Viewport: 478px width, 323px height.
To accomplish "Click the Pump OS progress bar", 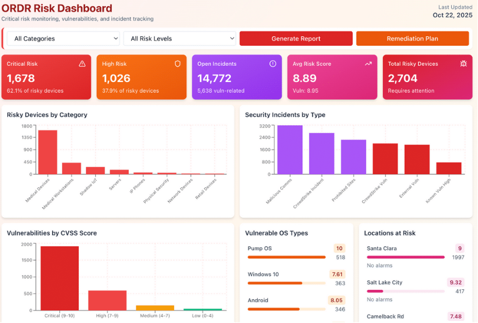I will [x=287, y=257].
